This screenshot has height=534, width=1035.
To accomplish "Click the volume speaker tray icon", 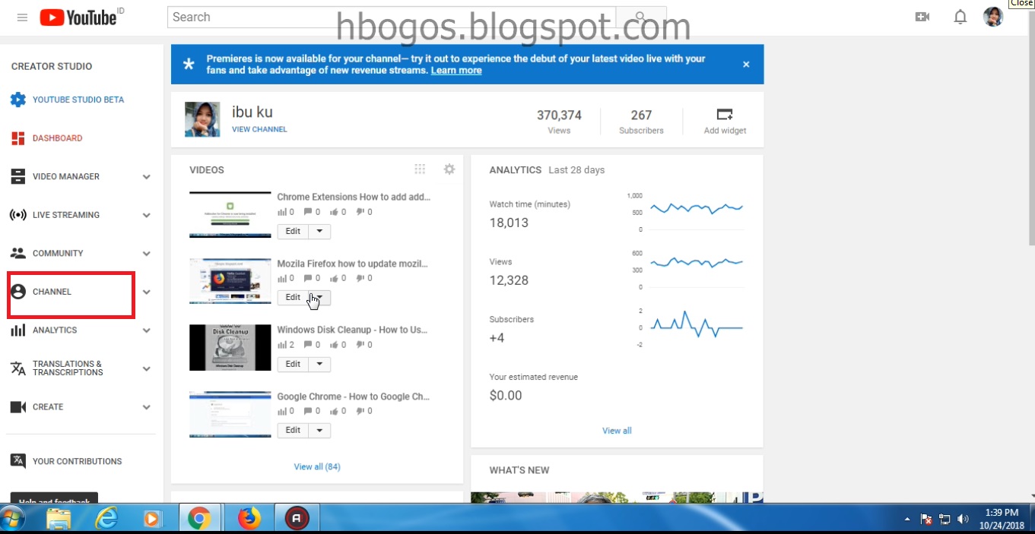I will pos(963,519).
